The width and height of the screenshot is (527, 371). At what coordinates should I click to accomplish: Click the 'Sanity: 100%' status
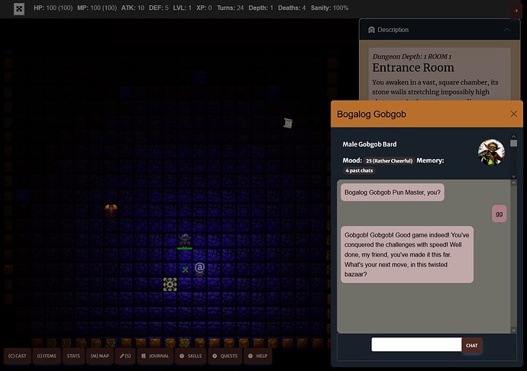click(329, 8)
